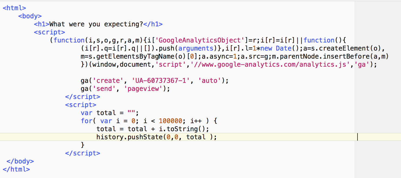The image size is (401, 178).
Task: Click the closing h1 tag
Action: [x=153, y=24]
